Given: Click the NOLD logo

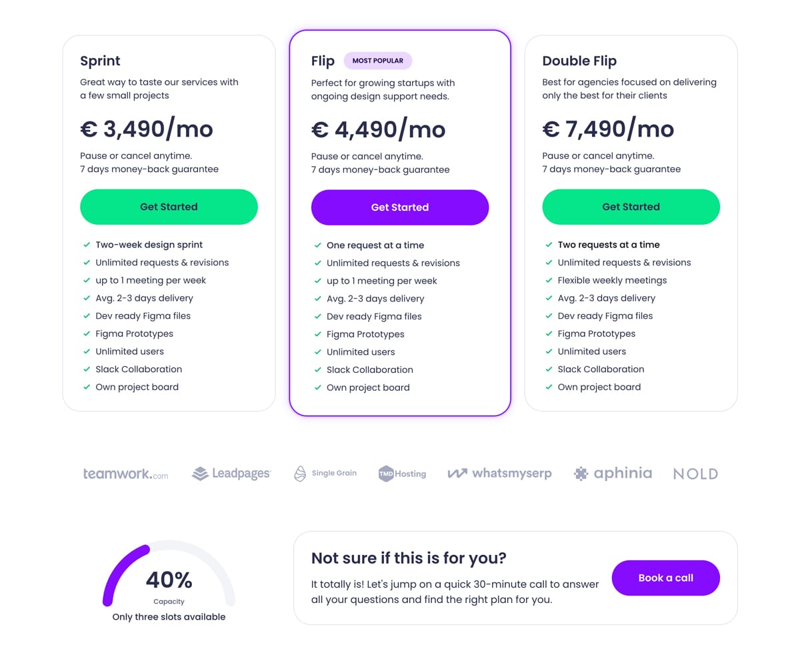Looking at the screenshot, I should [x=695, y=474].
